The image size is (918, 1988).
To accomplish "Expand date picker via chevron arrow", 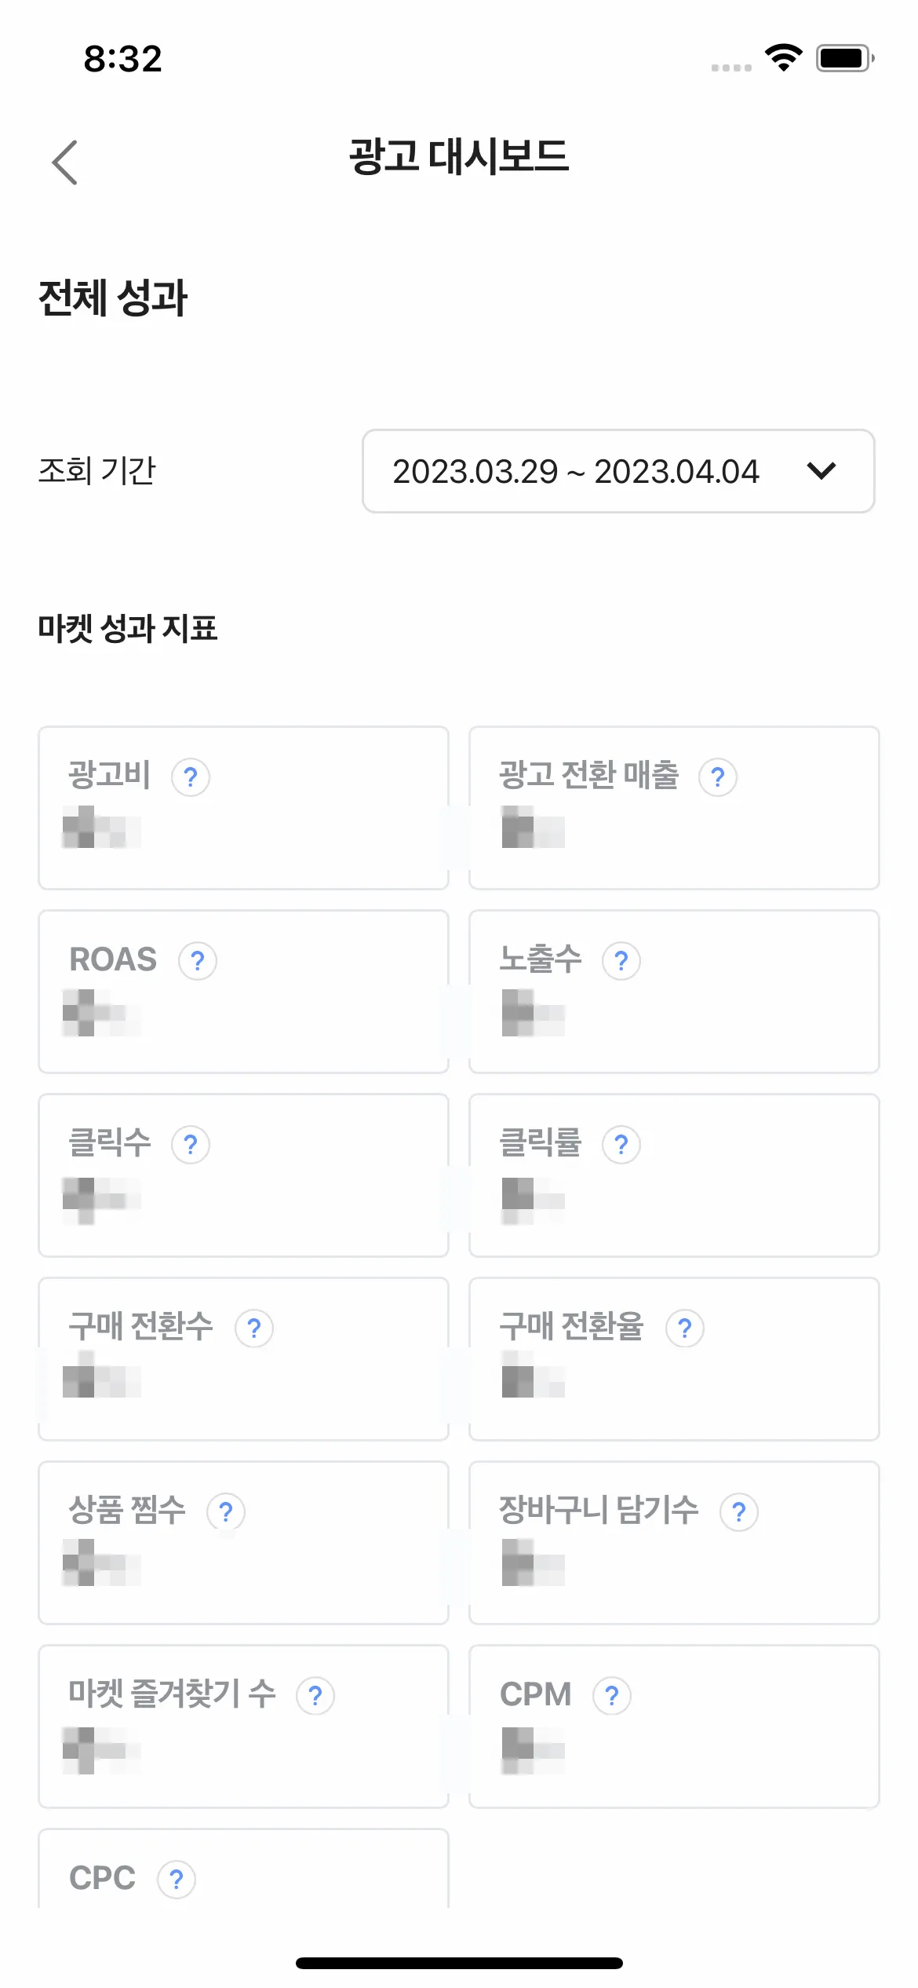I will click(x=821, y=471).
